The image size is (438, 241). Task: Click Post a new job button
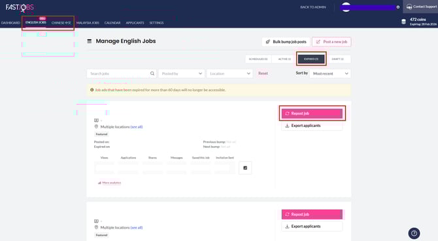click(x=331, y=42)
